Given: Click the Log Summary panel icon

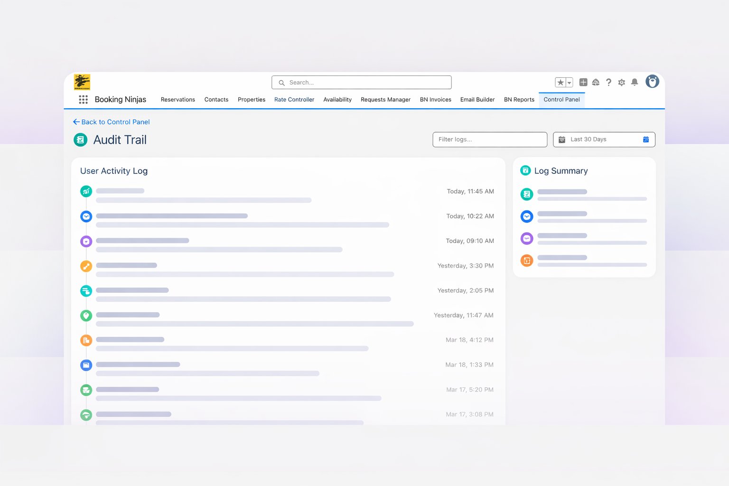Looking at the screenshot, I should coord(526,170).
